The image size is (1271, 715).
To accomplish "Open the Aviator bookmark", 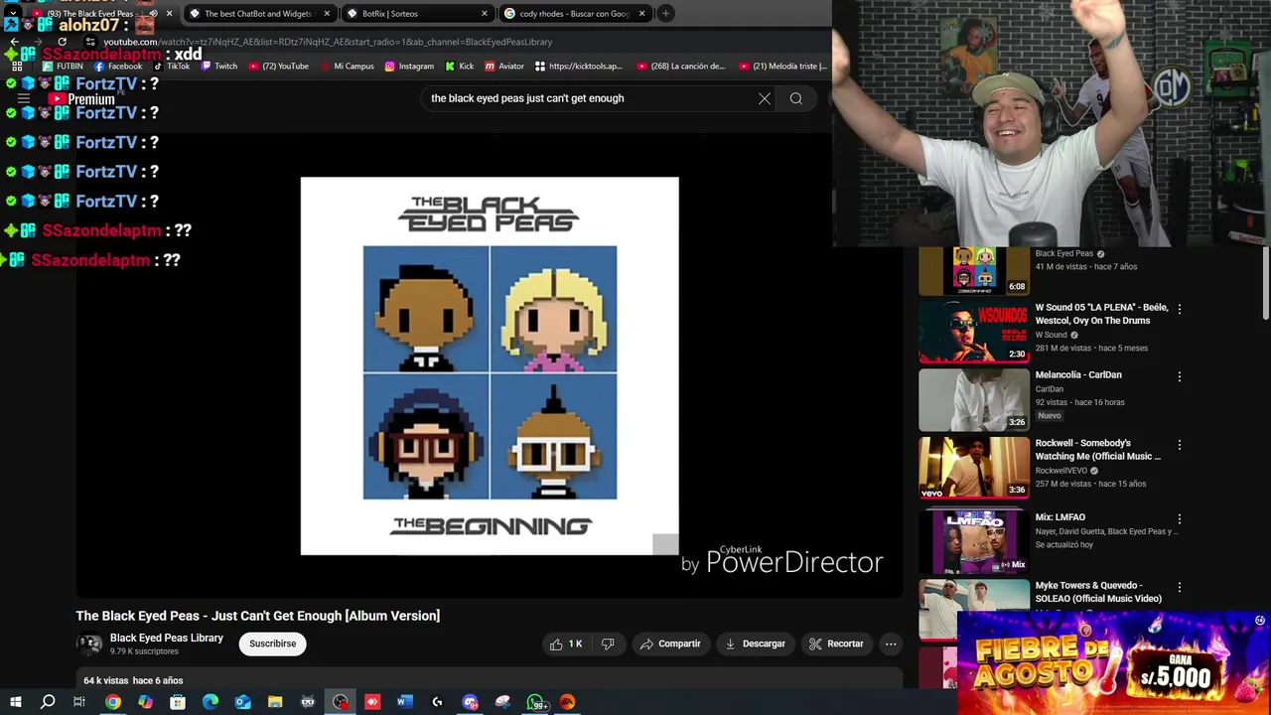I will point(504,67).
